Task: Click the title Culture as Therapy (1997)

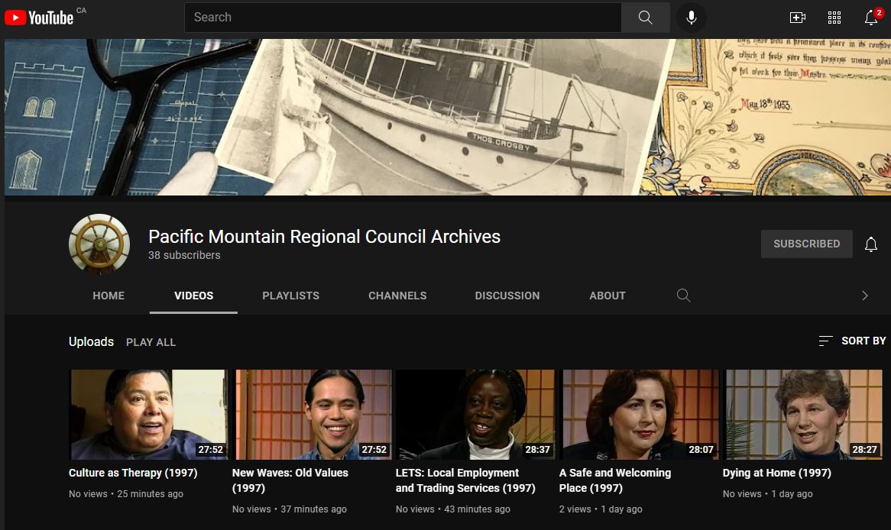Action: 133,473
